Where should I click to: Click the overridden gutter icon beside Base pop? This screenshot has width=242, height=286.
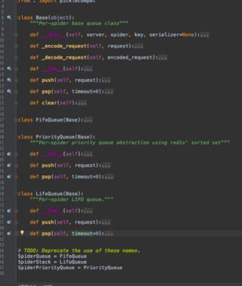[9, 91]
